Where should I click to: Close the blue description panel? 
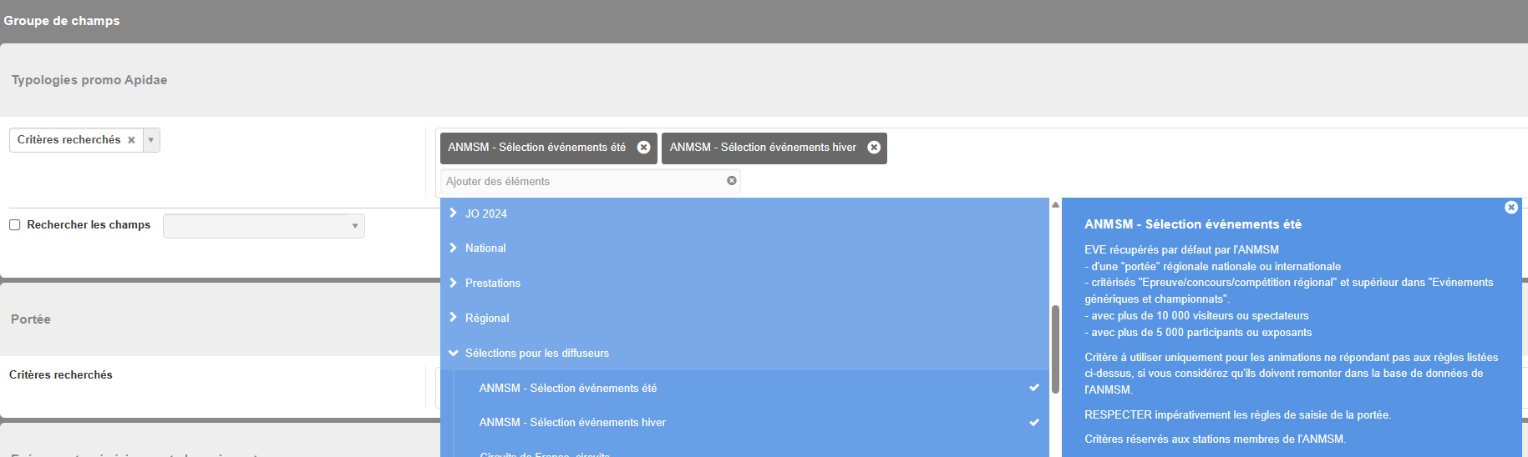[1510, 208]
